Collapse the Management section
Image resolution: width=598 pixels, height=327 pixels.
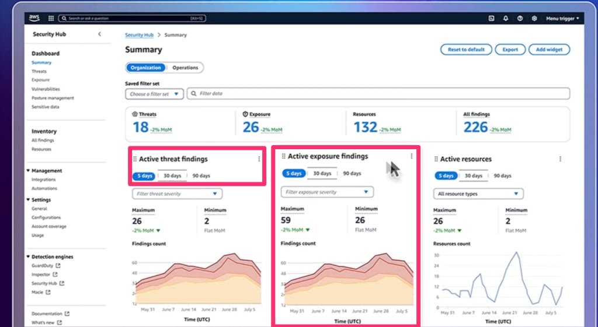point(28,171)
